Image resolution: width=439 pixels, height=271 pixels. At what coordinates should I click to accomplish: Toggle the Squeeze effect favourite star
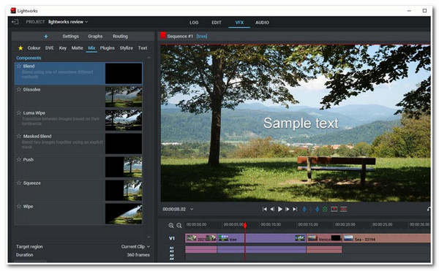(x=19, y=183)
